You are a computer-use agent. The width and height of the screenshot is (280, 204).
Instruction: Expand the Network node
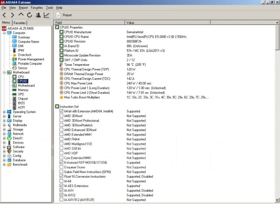point(4,134)
